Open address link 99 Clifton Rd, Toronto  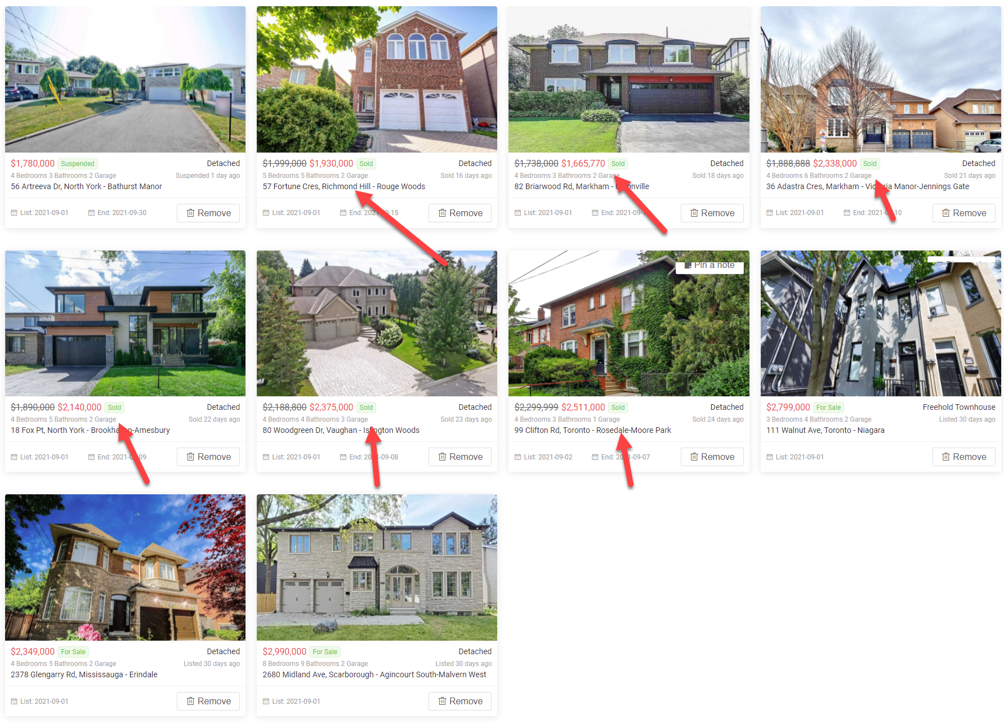click(x=592, y=430)
